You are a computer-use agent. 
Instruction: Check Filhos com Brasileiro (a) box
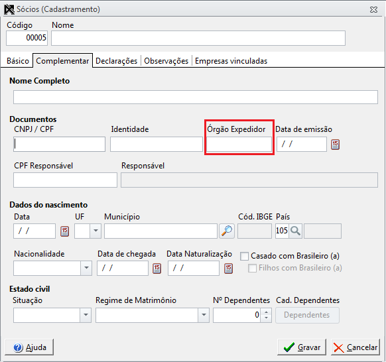pos(252,268)
